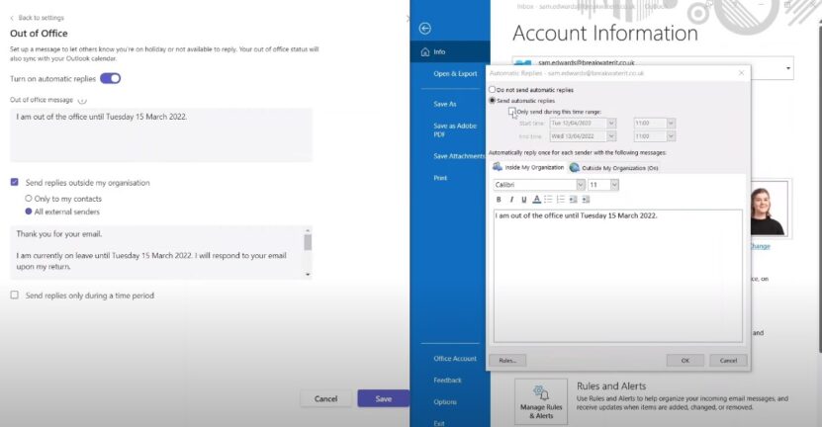Open the Start time date dropdown
The image size is (822, 427).
click(x=611, y=124)
